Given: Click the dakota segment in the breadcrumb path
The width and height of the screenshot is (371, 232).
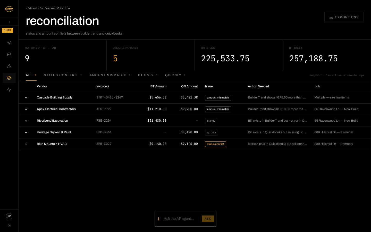Looking at the screenshot, I should pyautogui.click(x=35, y=8).
